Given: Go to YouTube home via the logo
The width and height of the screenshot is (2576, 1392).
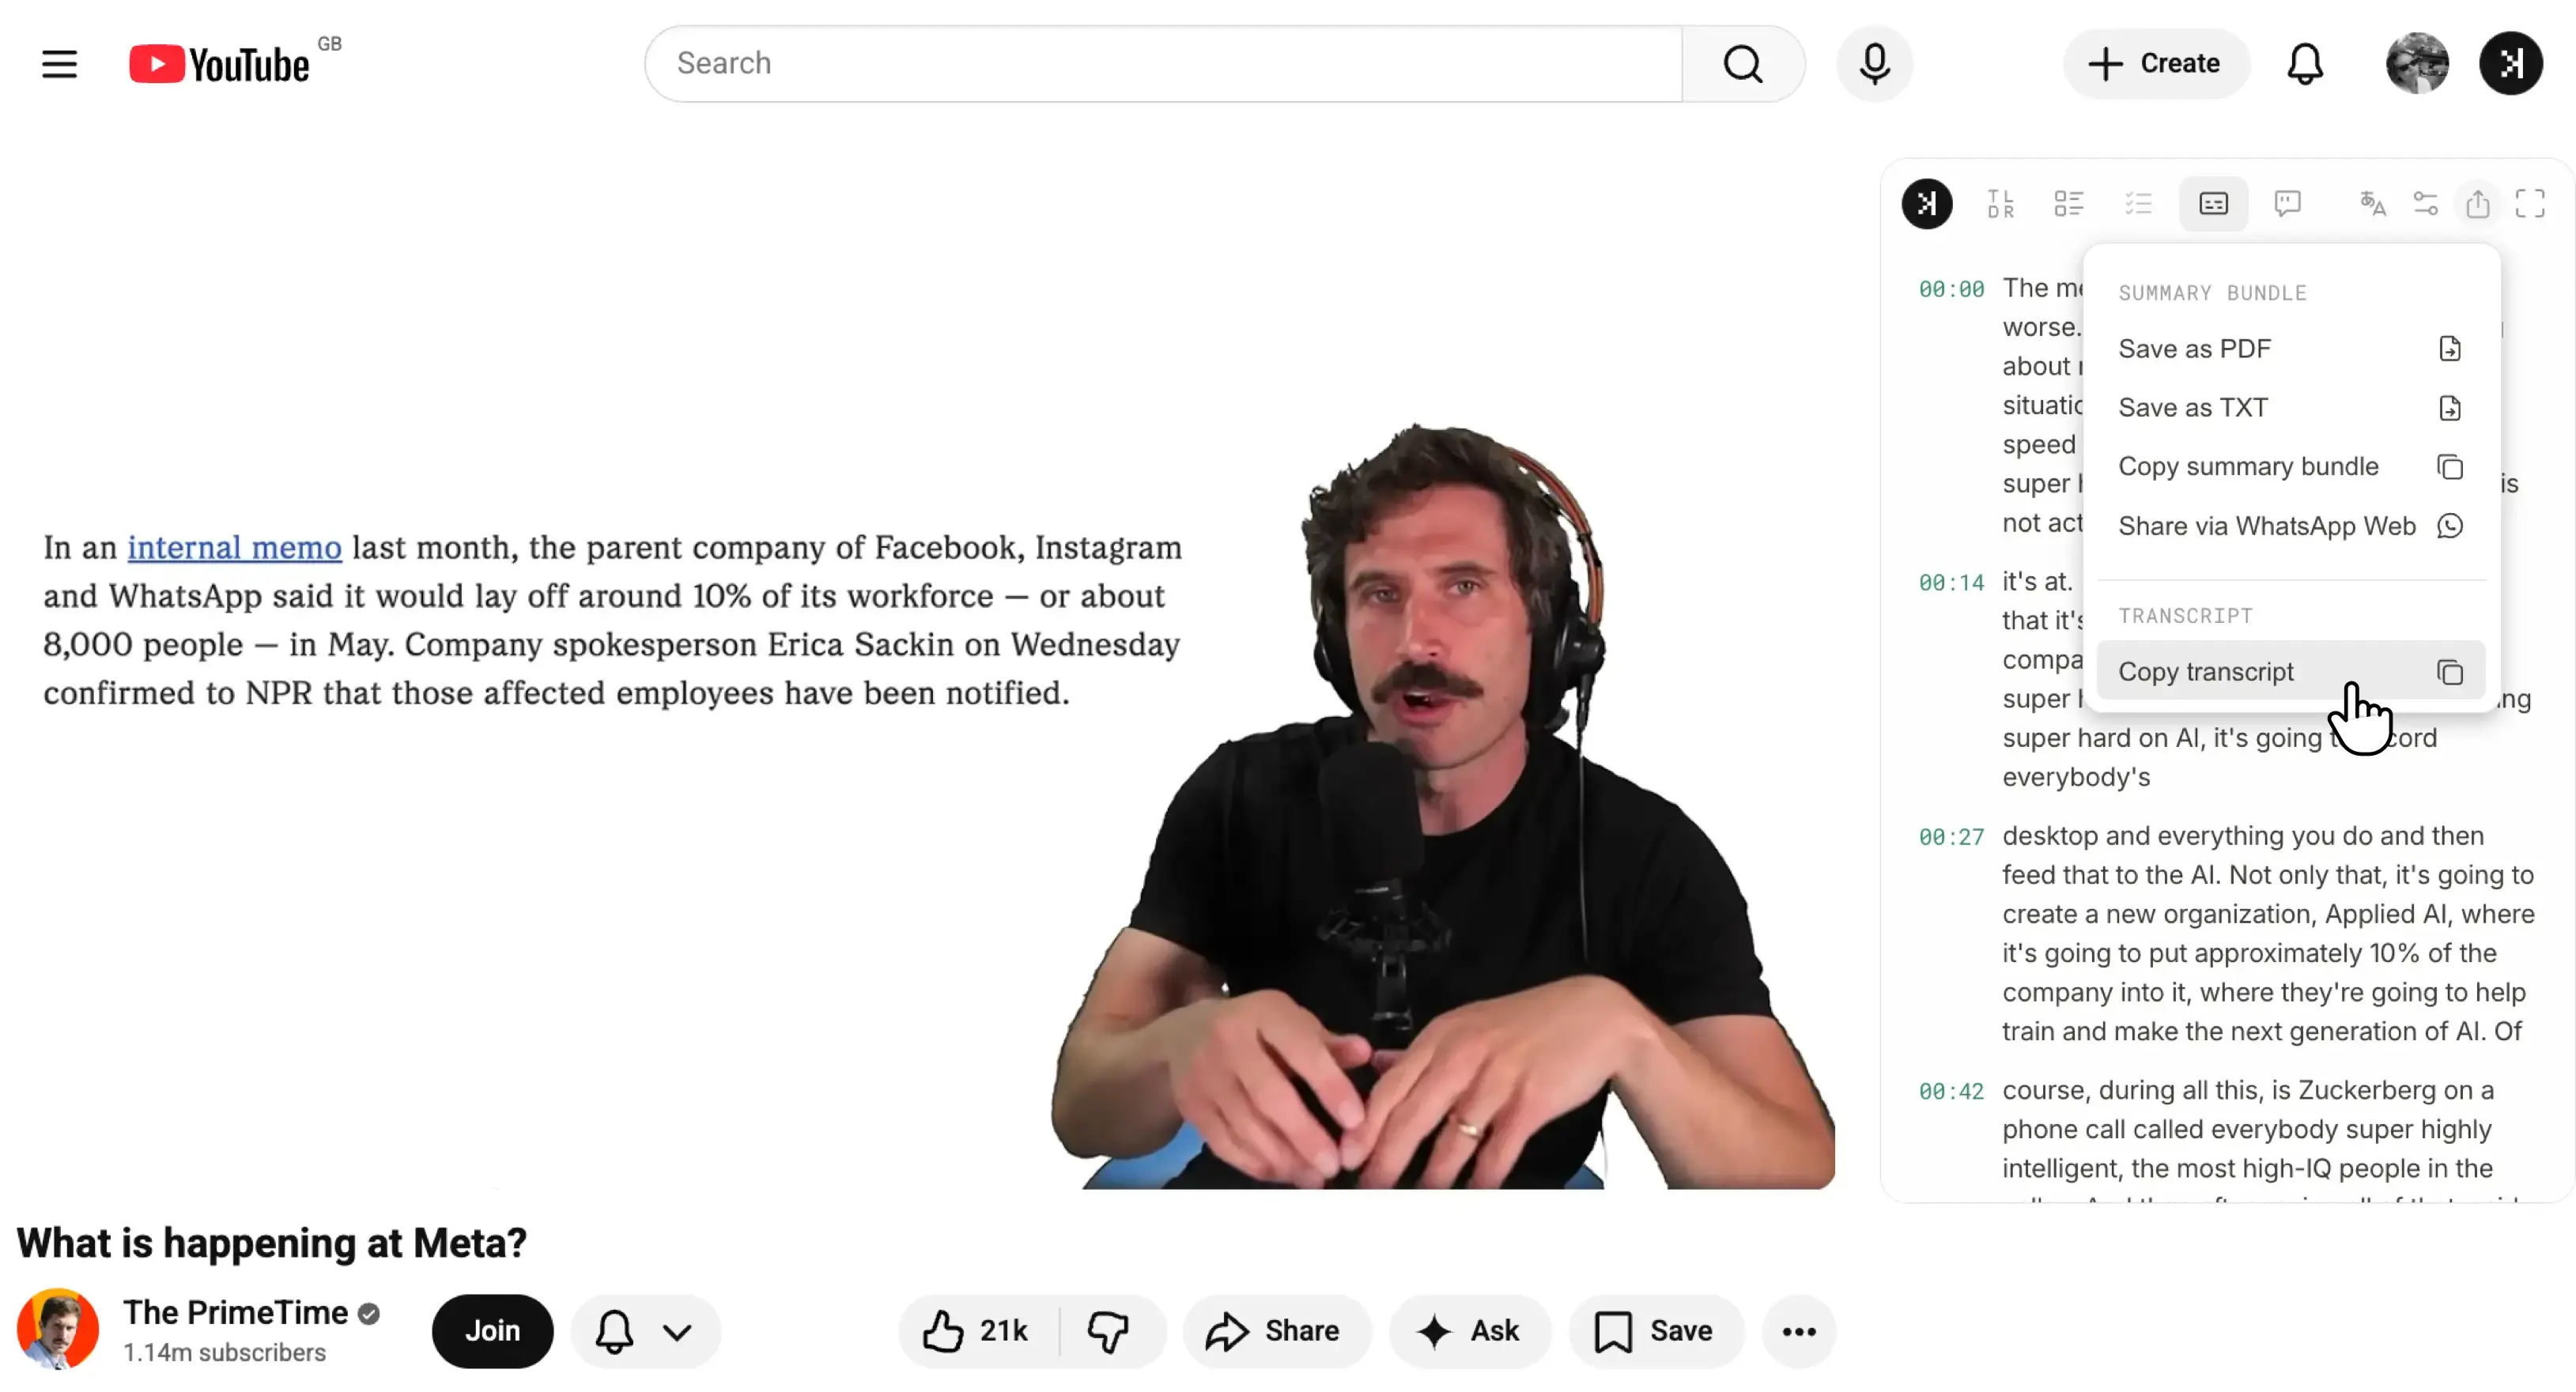Looking at the screenshot, I should pos(220,64).
